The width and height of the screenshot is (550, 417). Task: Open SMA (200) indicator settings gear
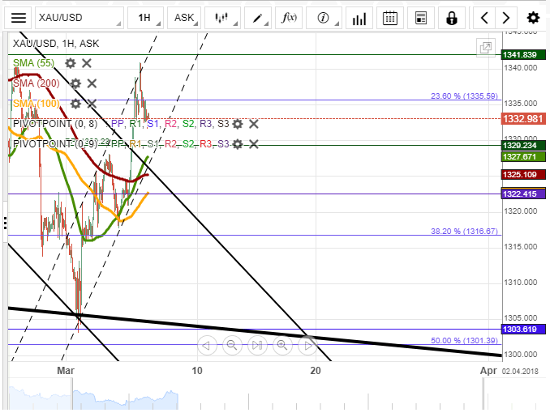75,83
